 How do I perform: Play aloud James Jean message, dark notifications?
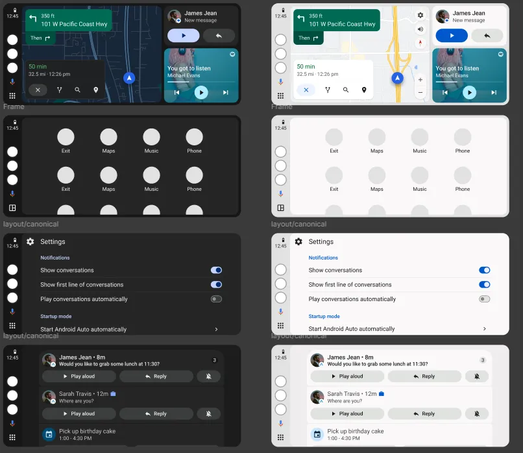coord(79,376)
